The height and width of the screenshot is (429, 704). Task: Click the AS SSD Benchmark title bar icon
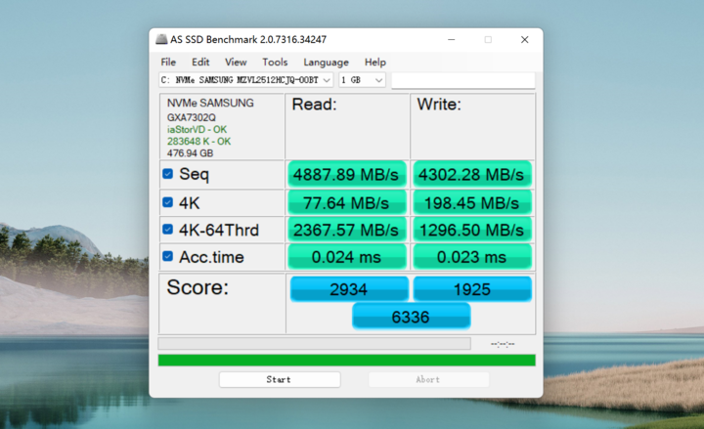coord(161,39)
